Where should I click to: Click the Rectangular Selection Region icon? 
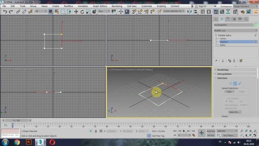coord(63,12)
